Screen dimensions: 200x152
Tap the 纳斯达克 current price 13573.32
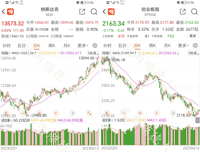coord(13,24)
